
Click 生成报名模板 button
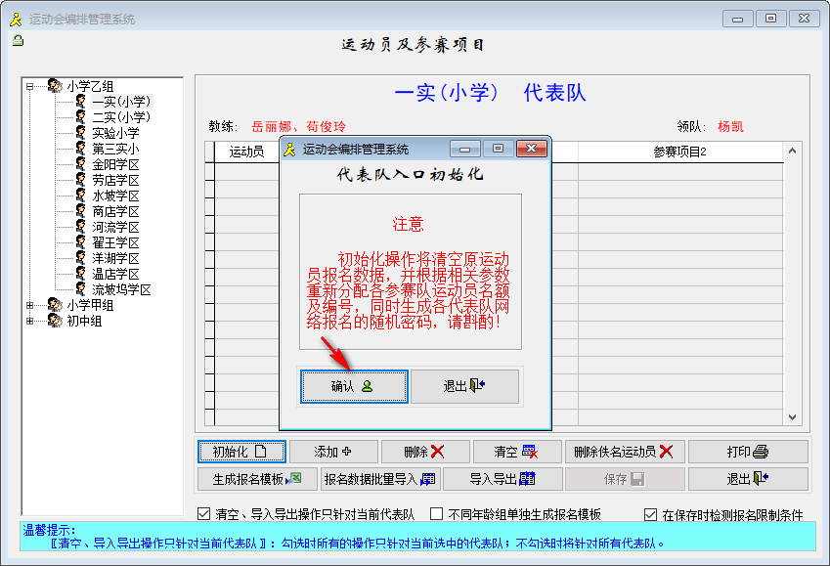(255, 479)
